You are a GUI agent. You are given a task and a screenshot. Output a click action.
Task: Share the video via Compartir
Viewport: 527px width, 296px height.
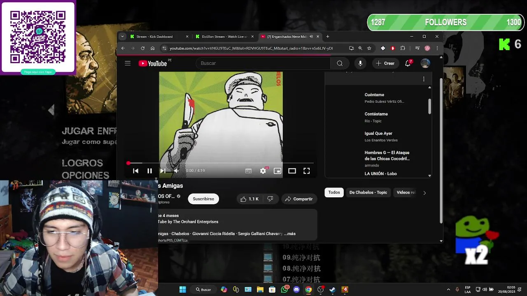pos(299,199)
